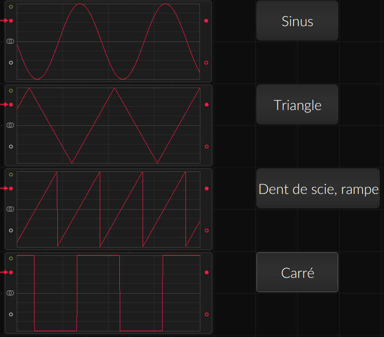Click the filled red output port of triangle scope

(x=207, y=104)
